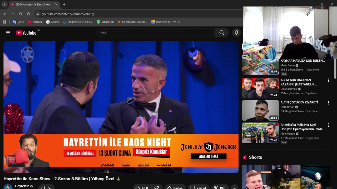Open the Orkun Işıtmak channel name
The height and width of the screenshot is (189, 337).
click(289, 89)
